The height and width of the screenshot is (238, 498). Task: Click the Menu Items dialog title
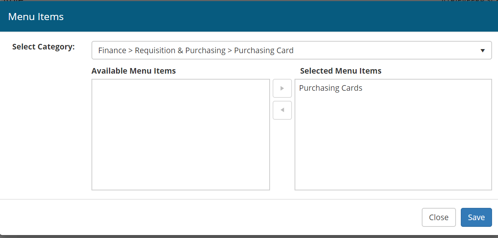point(36,17)
